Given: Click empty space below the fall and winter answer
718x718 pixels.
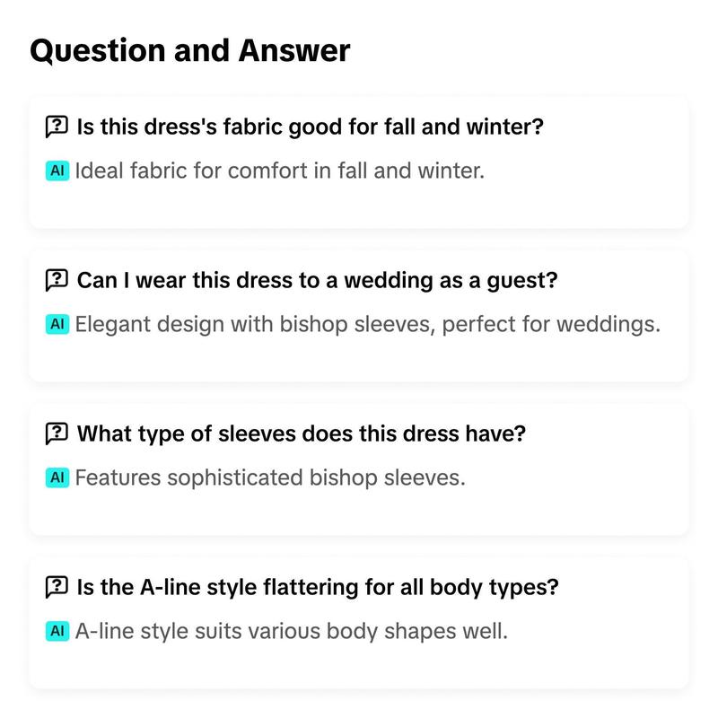Looking at the screenshot, I should [x=358, y=205].
